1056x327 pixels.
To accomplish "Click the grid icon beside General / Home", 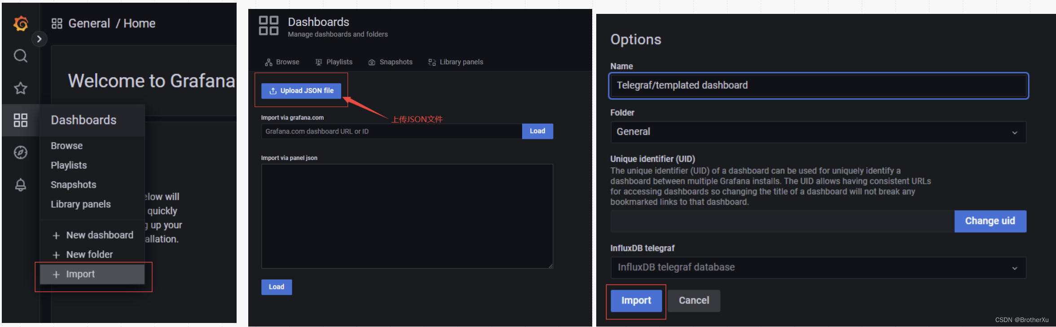I will tap(57, 24).
